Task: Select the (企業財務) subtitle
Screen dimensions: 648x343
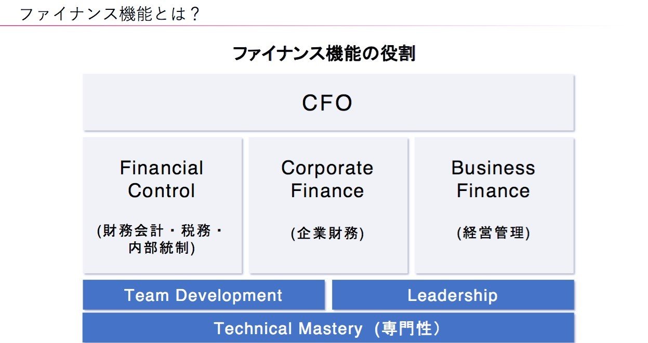Action: click(327, 234)
